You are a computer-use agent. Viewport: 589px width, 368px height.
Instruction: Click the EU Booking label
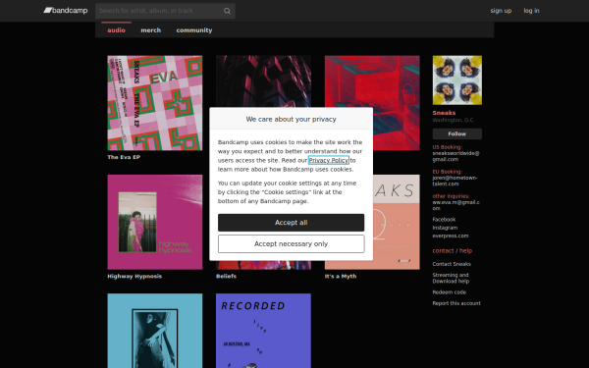point(448,172)
